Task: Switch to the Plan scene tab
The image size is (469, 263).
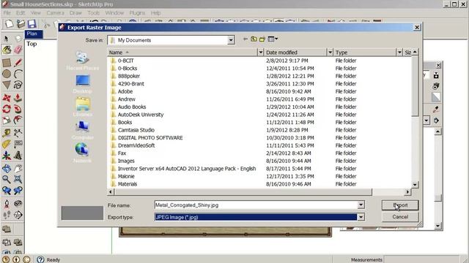Action: [34, 34]
